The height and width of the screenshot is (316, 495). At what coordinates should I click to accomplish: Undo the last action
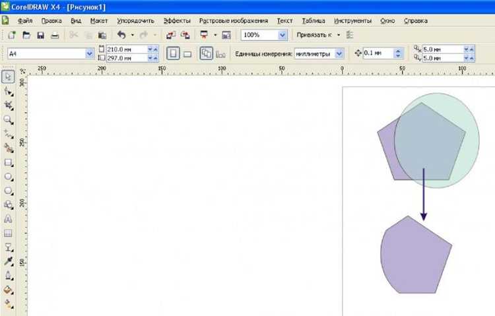[x=121, y=35]
